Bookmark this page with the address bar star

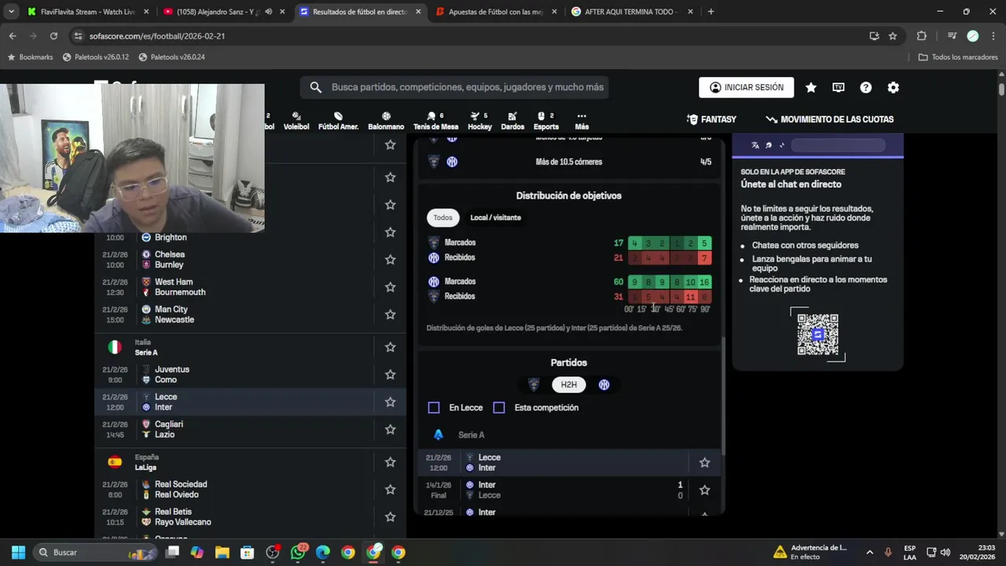893,36
